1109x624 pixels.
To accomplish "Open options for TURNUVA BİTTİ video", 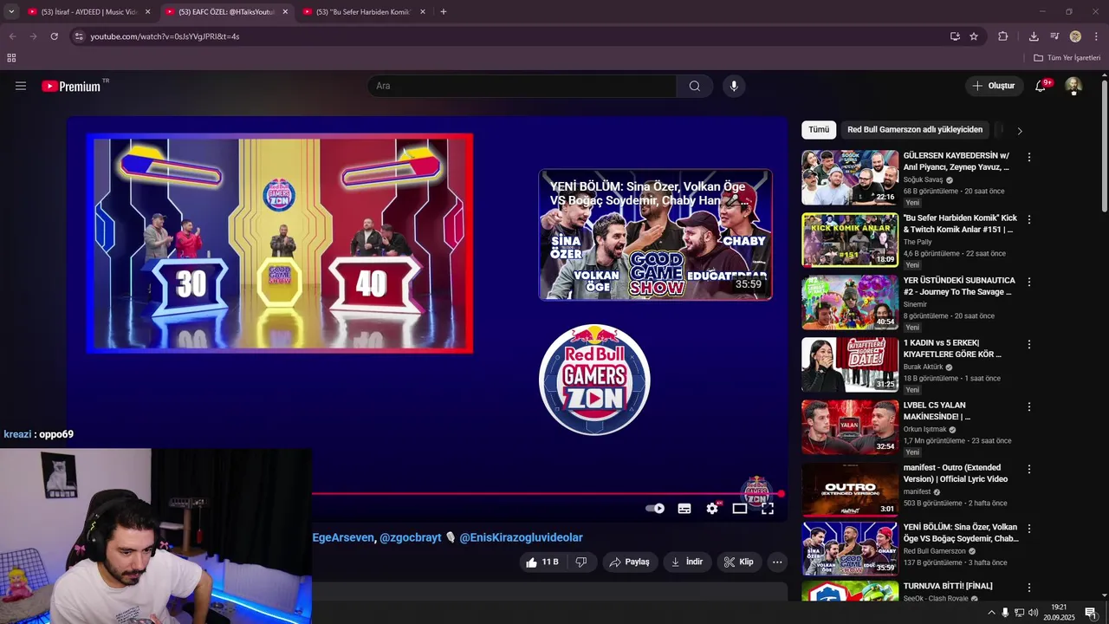I will pyautogui.click(x=1029, y=587).
